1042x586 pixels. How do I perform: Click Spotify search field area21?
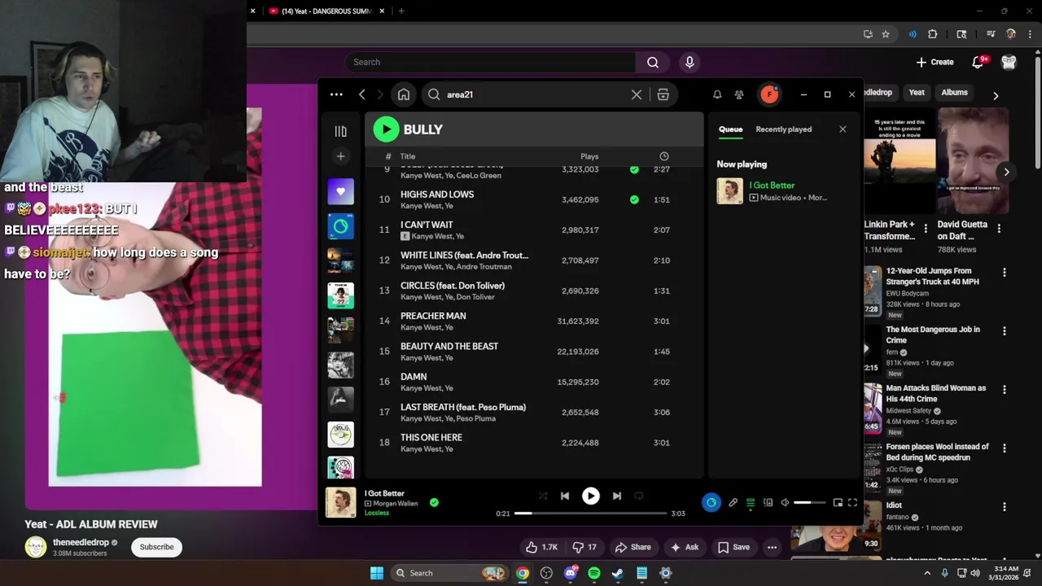536,94
